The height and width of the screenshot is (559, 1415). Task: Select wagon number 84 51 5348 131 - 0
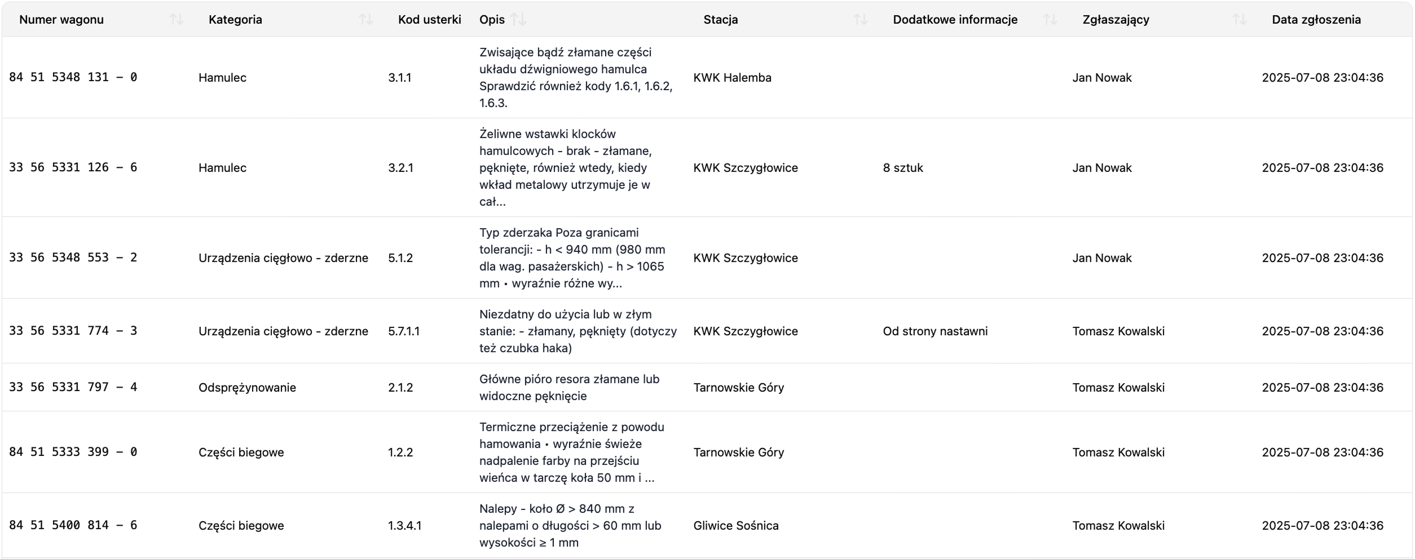point(73,78)
